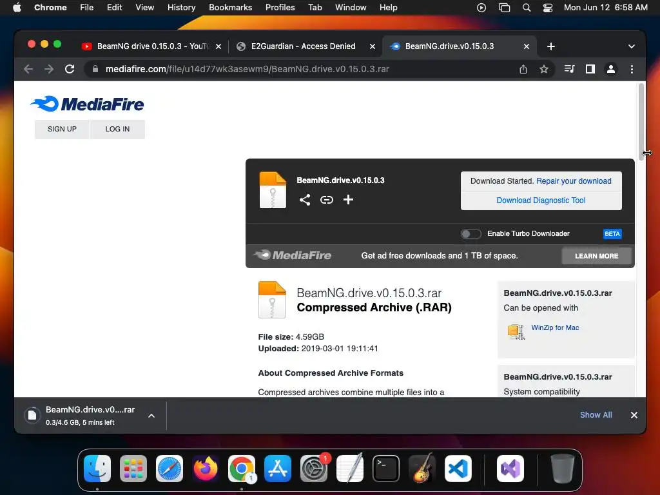Close the E2Guardian tab

(373, 46)
